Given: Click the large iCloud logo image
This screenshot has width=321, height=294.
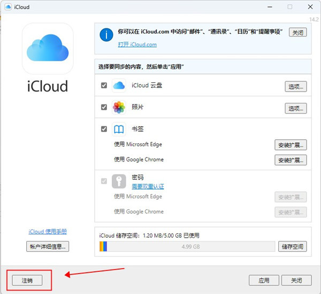Looking at the screenshot, I should point(48,48).
